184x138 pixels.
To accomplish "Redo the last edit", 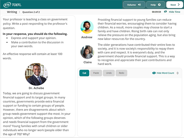I will click(x=121, y=73).
